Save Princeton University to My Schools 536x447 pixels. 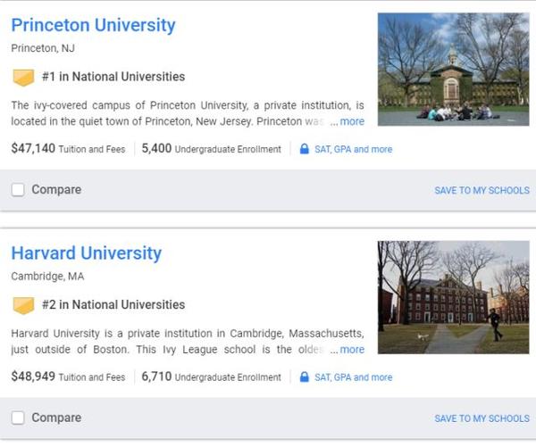[482, 191]
